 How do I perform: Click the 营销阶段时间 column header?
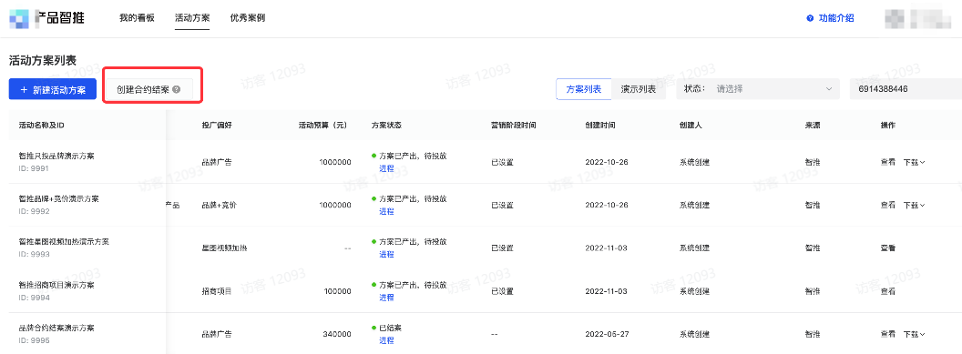pos(514,125)
